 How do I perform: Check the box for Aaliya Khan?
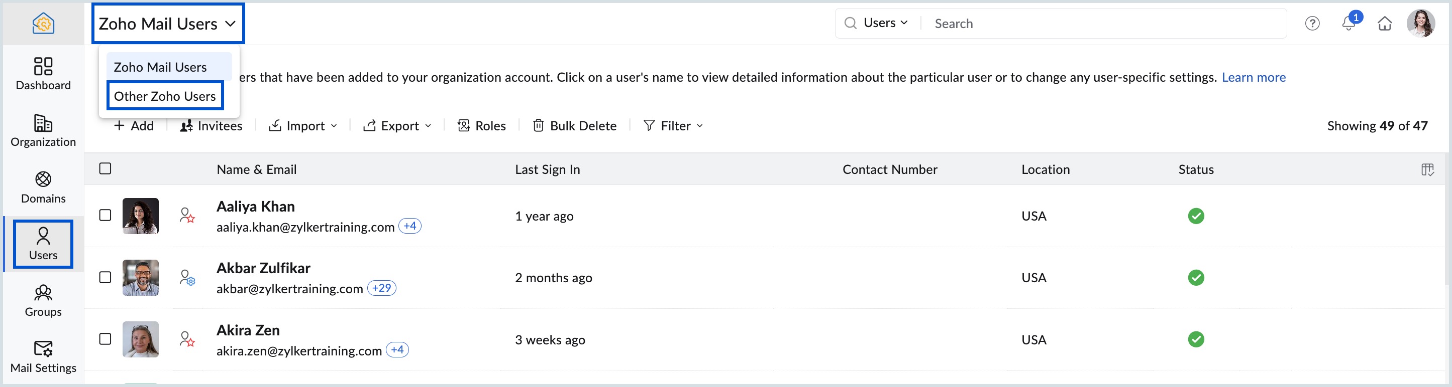point(105,216)
